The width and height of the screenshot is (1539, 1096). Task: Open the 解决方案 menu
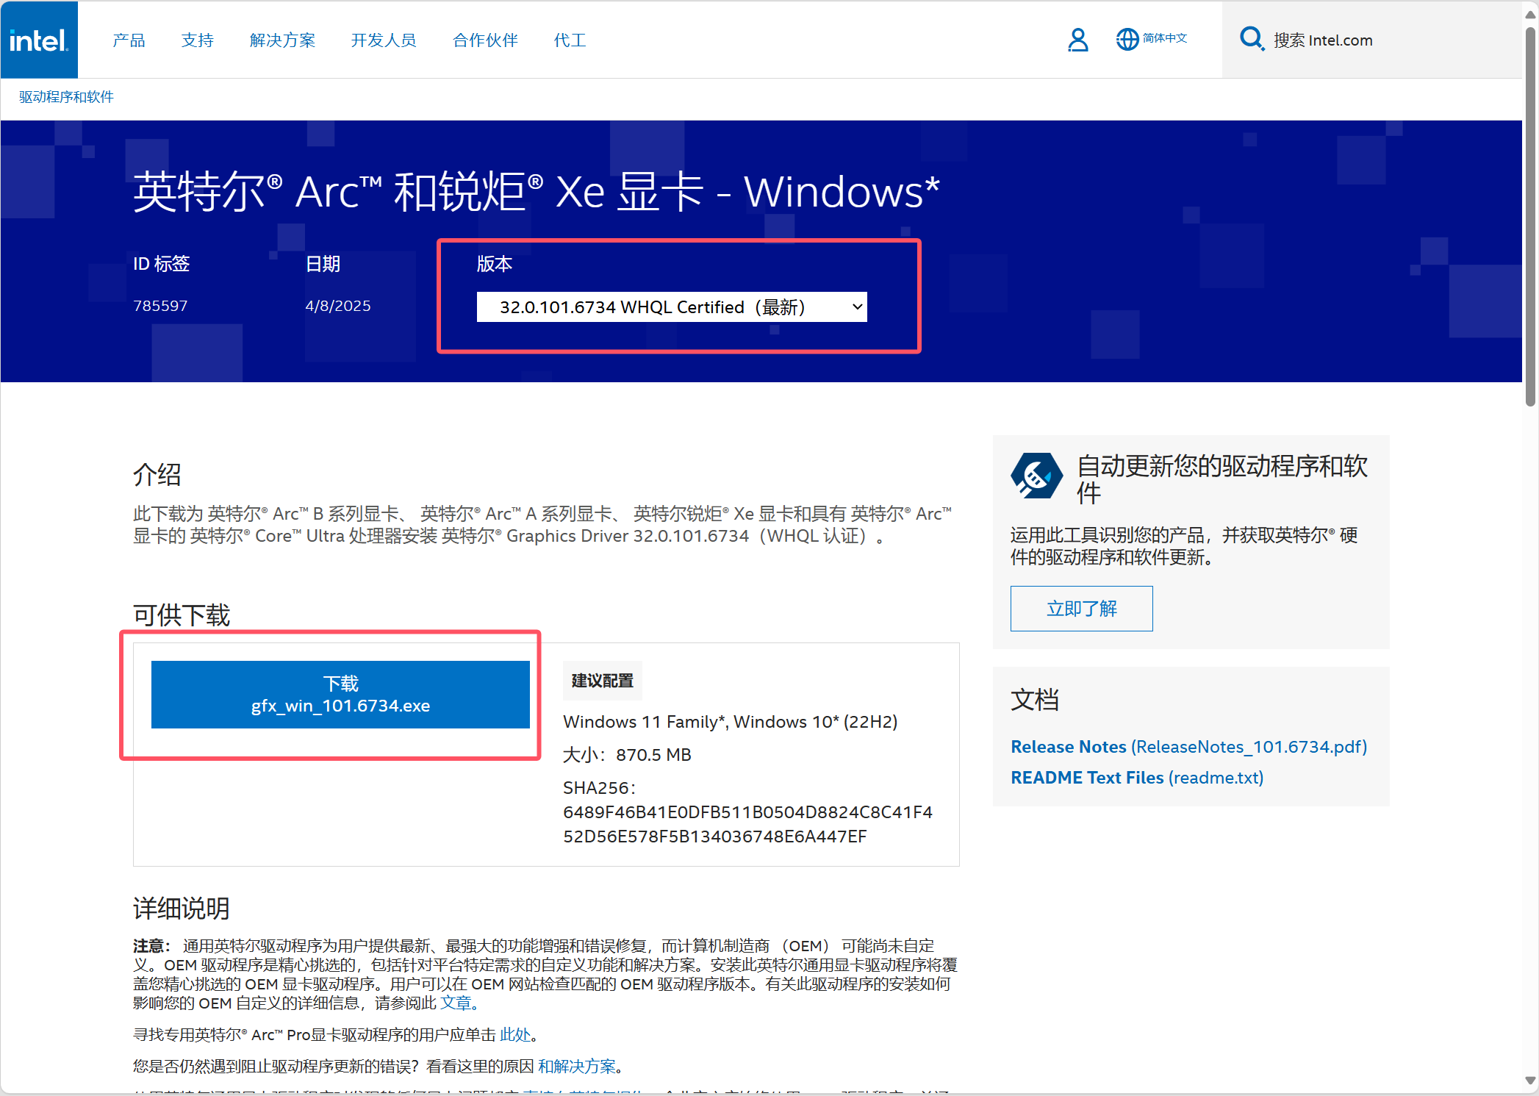(x=282, y=40)
